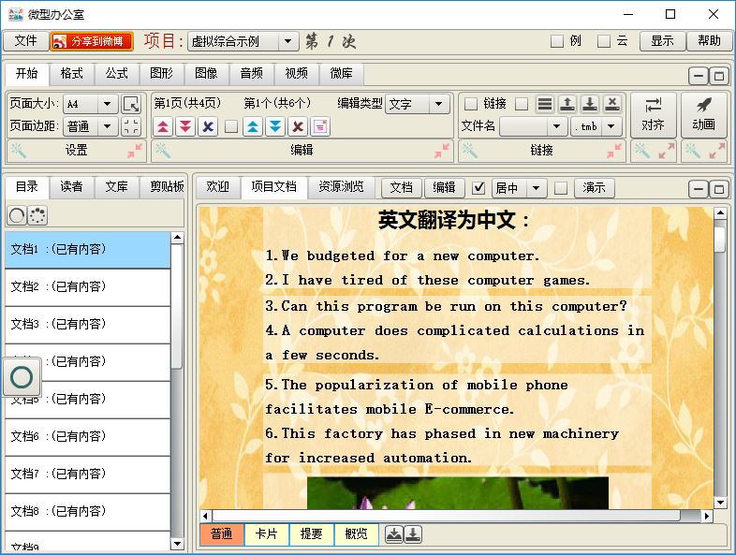Toggle the checkbox before 演示
The image size is (736, 555).
561,188
